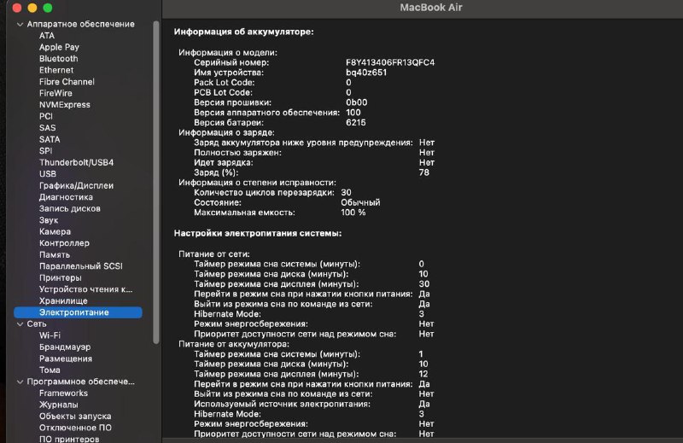Select USB in the sidebar
This screenshot has width=683, height=443.
48,174
